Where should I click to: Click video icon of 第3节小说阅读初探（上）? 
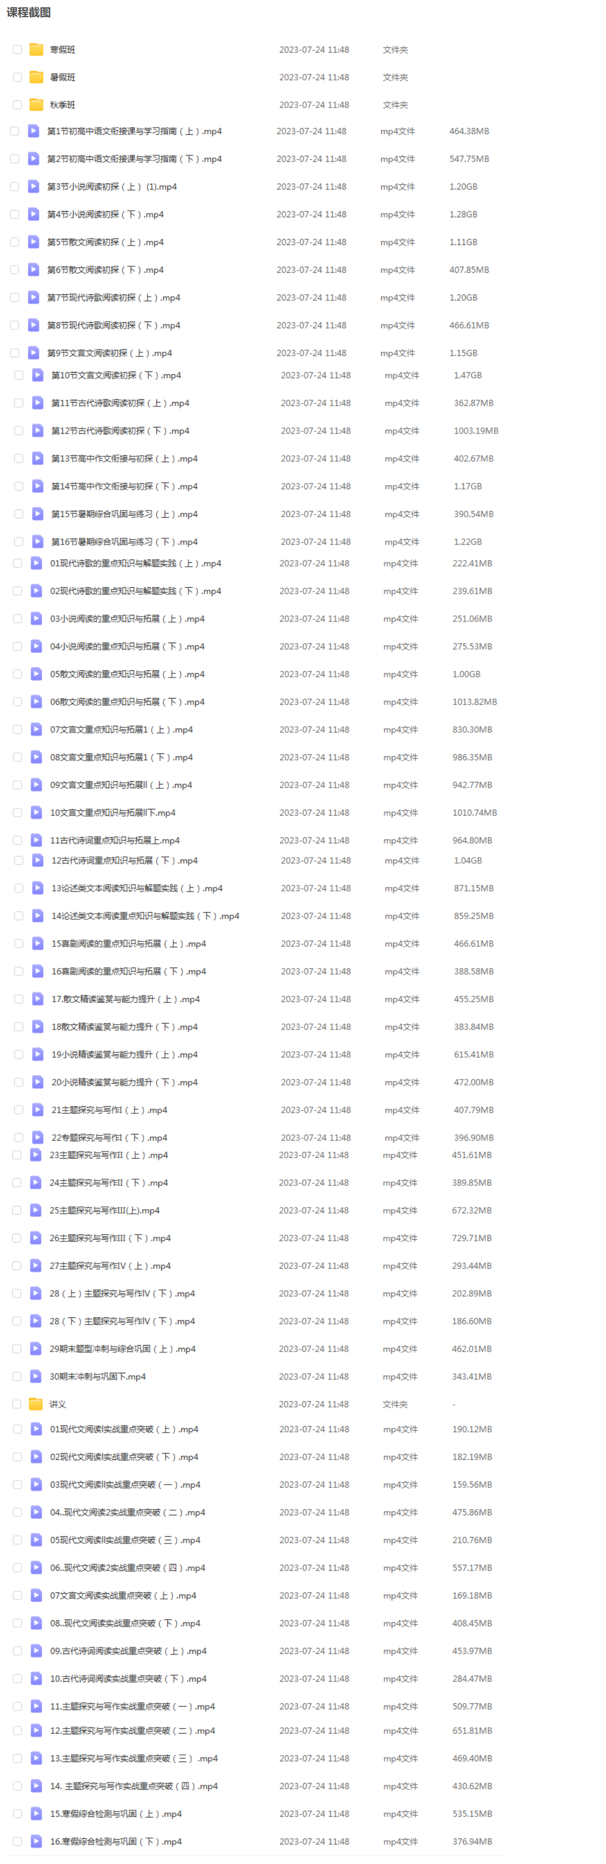click(33, 187)
